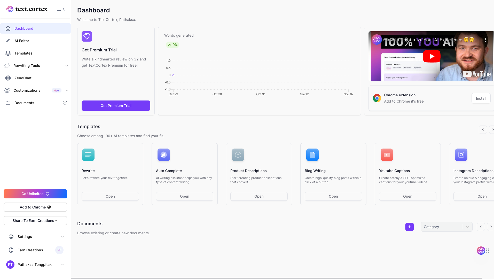Viewport: 494px width, 279px height.
Task: Expand the Customizations menu section
Action: (x=66, y=90)
